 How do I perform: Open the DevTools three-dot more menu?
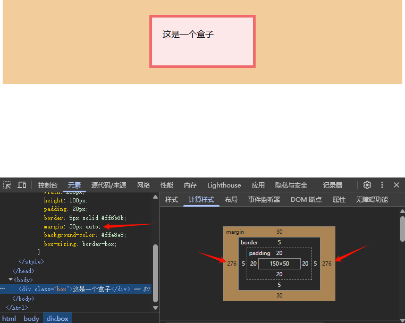click(382, 185)
